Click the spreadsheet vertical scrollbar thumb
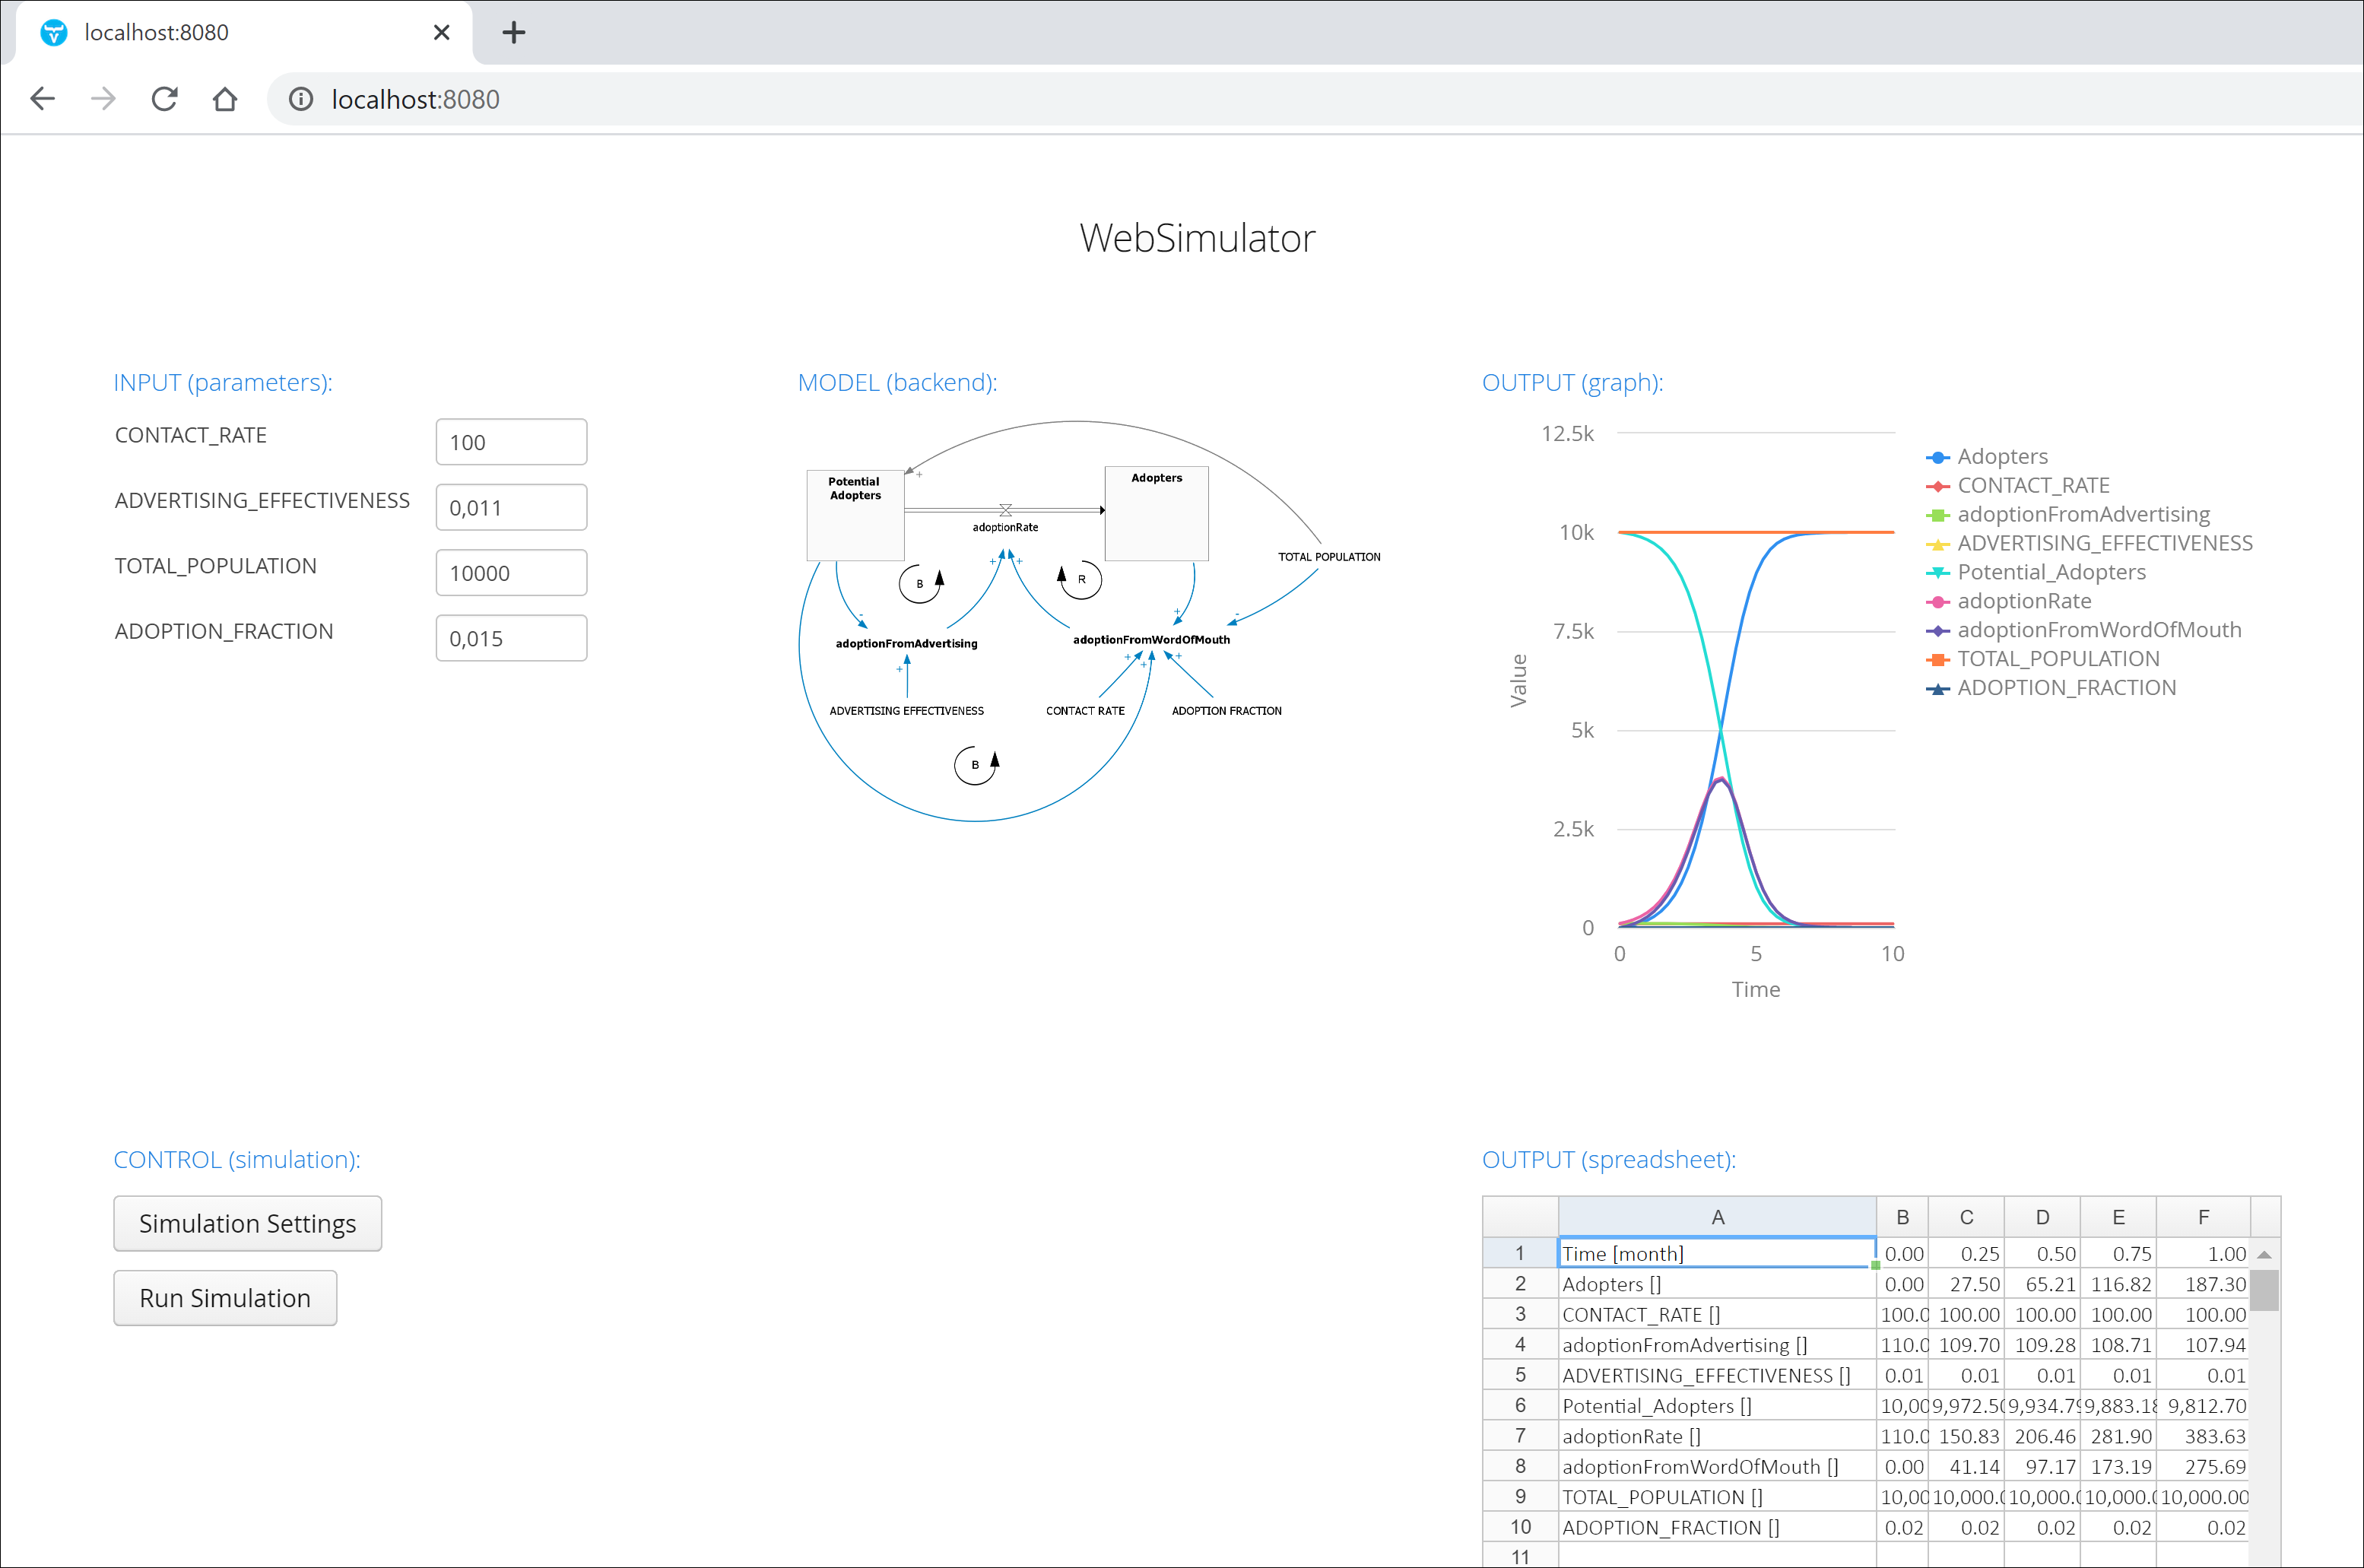 point(2264,1290)
